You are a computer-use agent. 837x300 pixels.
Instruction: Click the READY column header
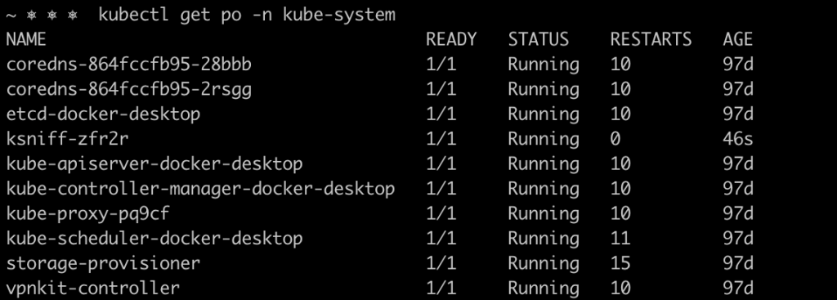[451, 39]
